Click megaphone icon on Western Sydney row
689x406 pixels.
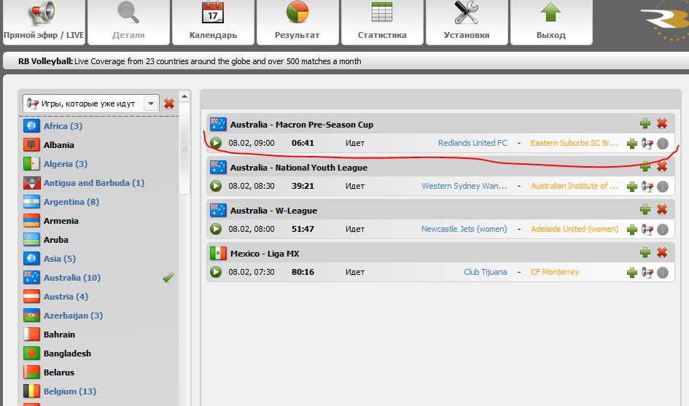(x=647, y=187)
